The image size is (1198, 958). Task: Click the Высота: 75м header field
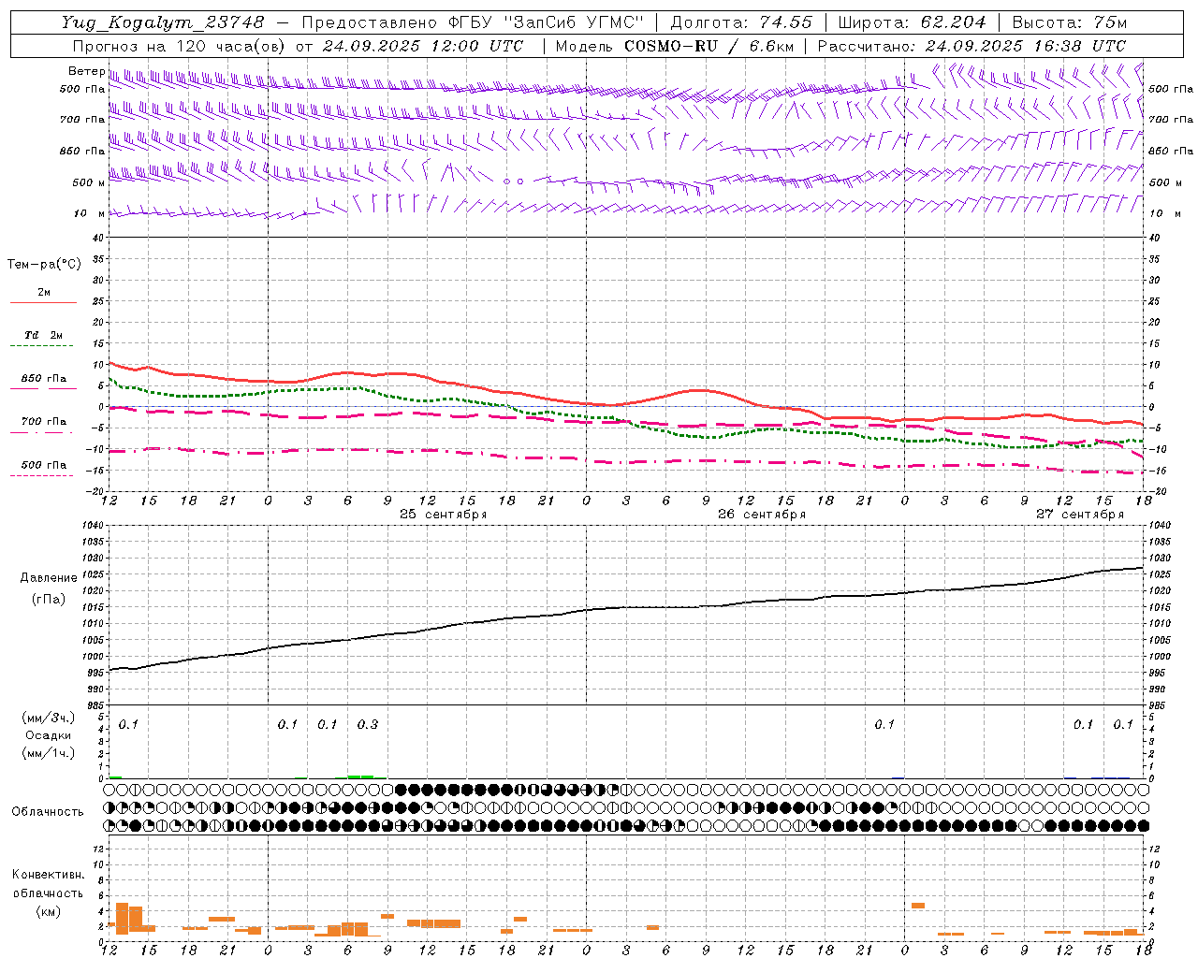click(x=1069, y=22)
